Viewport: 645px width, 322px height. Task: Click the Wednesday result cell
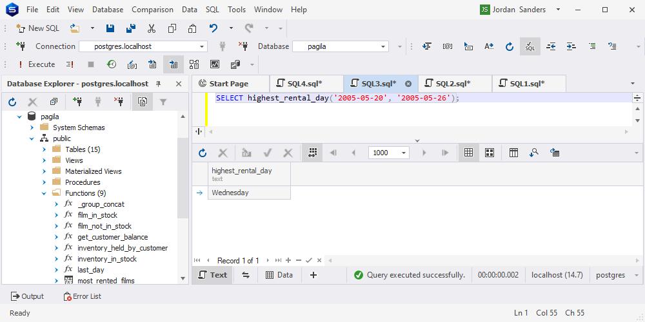(x=249, y=193)
